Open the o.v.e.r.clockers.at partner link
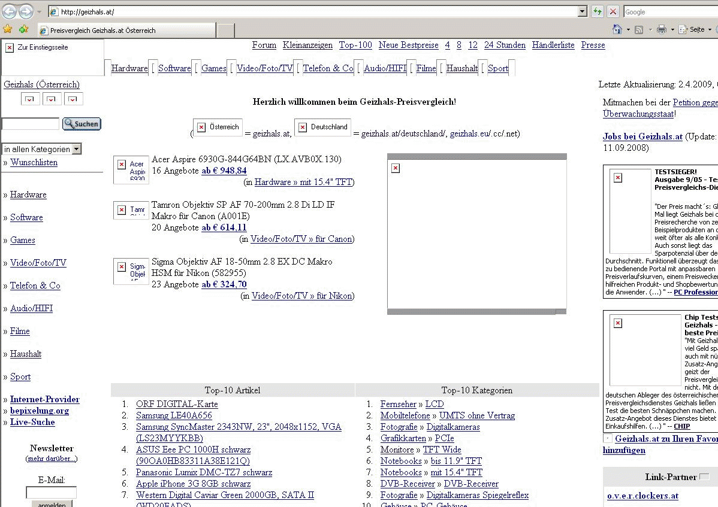This screenshot has width=718, height=507. point(642,496)
